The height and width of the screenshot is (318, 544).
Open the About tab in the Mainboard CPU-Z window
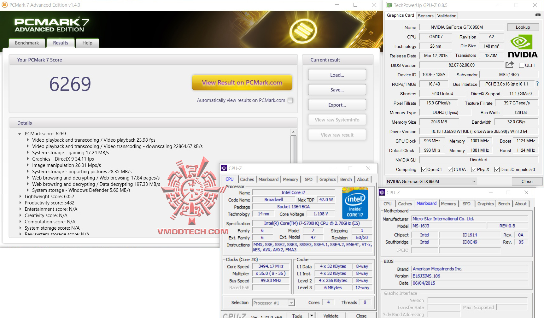(521, 204)
